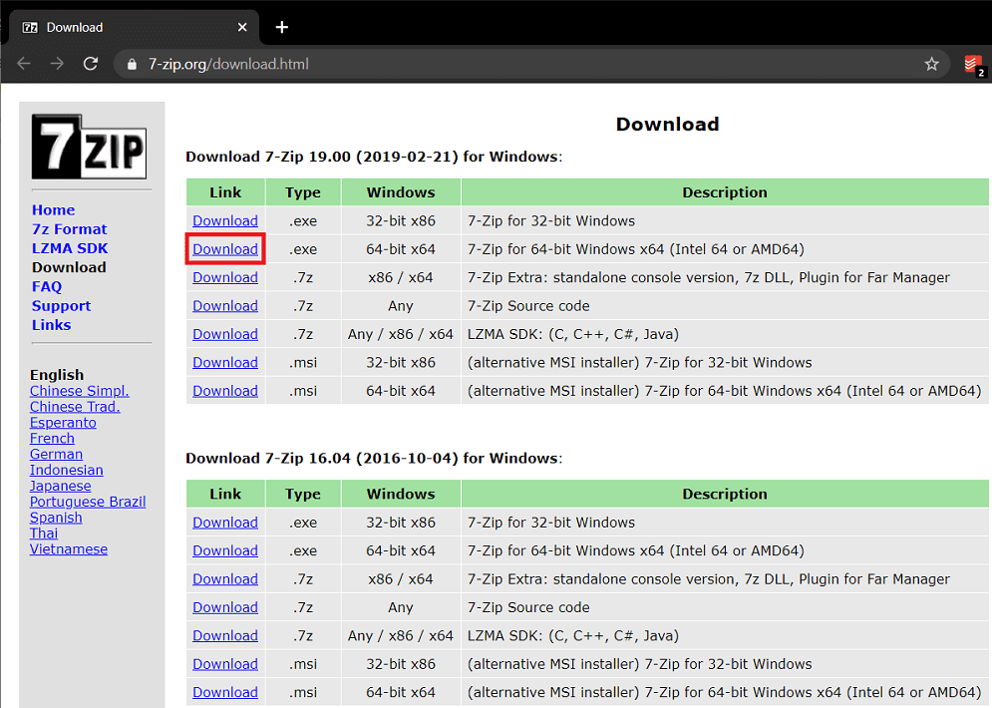Switch language to German
The height and width of the screenshot is (708, 992).
[56, 454]
